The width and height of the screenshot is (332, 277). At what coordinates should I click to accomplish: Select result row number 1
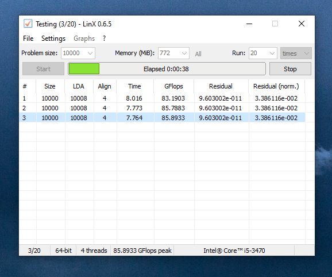pyautogui.click(x=162, y=98)
